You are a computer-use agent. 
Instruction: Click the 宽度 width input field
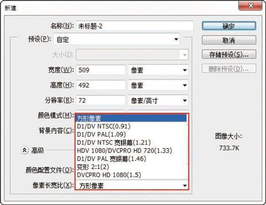point(101,70)
